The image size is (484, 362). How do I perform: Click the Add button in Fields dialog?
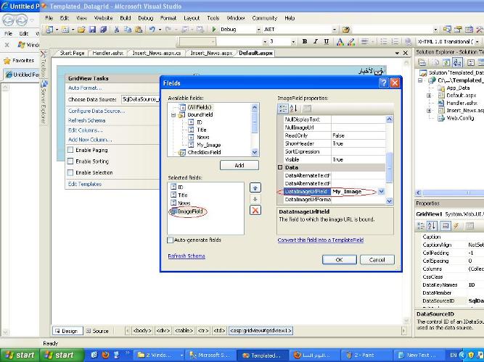(x=239, y=166)
